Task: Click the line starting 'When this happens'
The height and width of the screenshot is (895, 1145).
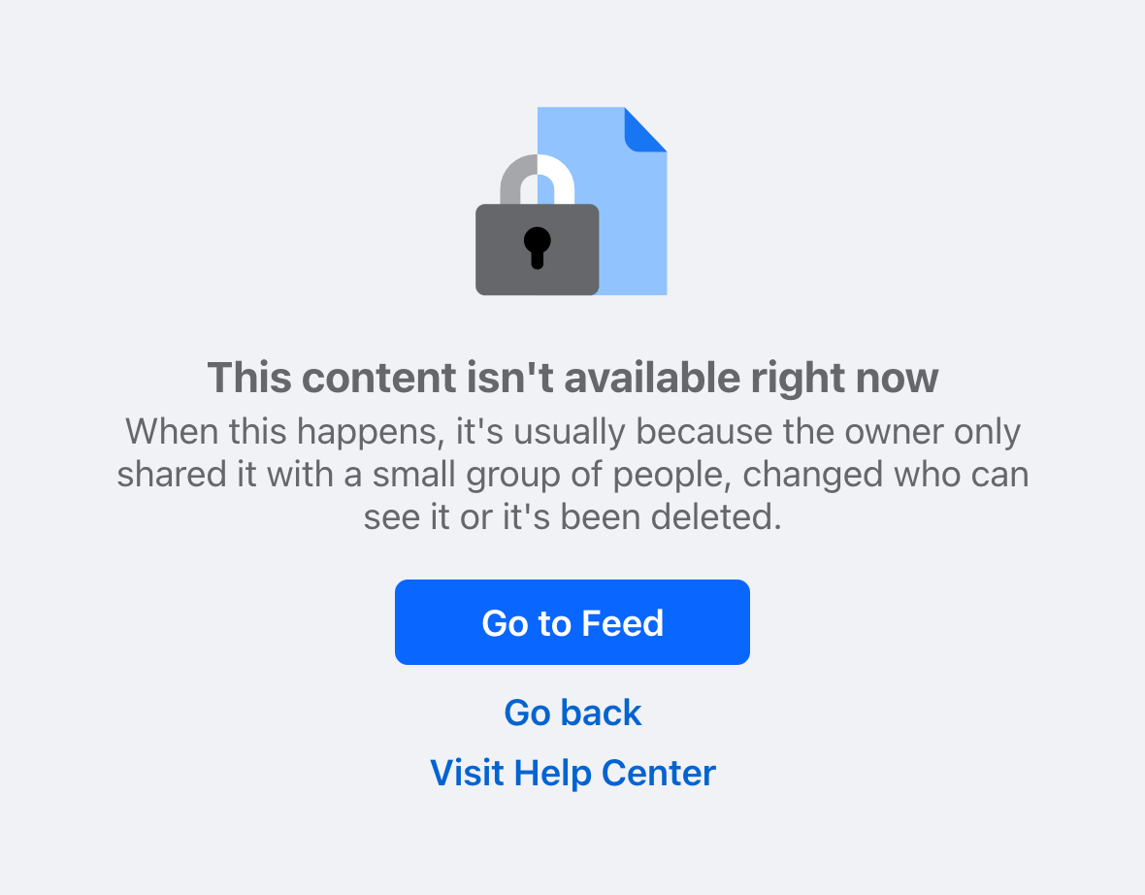Action: click(x=572, y=431)
